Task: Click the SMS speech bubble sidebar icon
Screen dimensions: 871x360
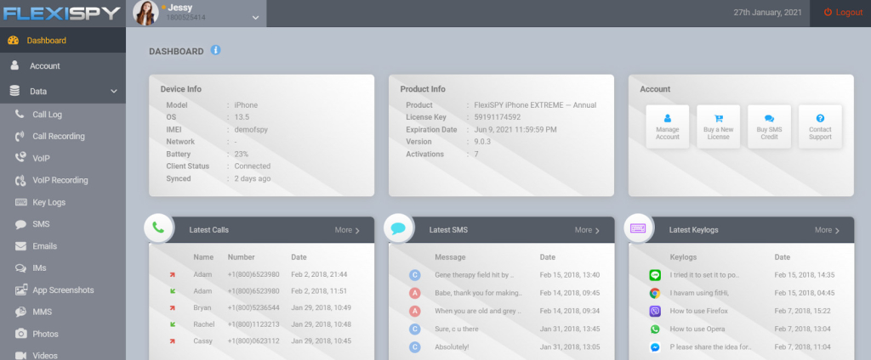Action: pos(20,224)
